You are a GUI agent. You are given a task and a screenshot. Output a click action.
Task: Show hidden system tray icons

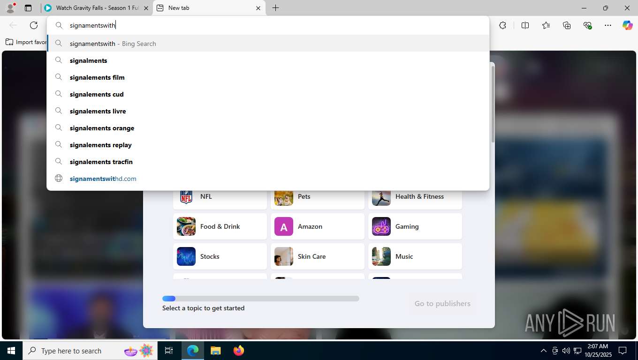544,351
